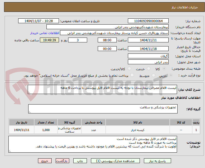The width and height of the screenshot is (205, 168).
Task: Click the need date cell 1404/11/11
Action: click(x=21, y=130)
